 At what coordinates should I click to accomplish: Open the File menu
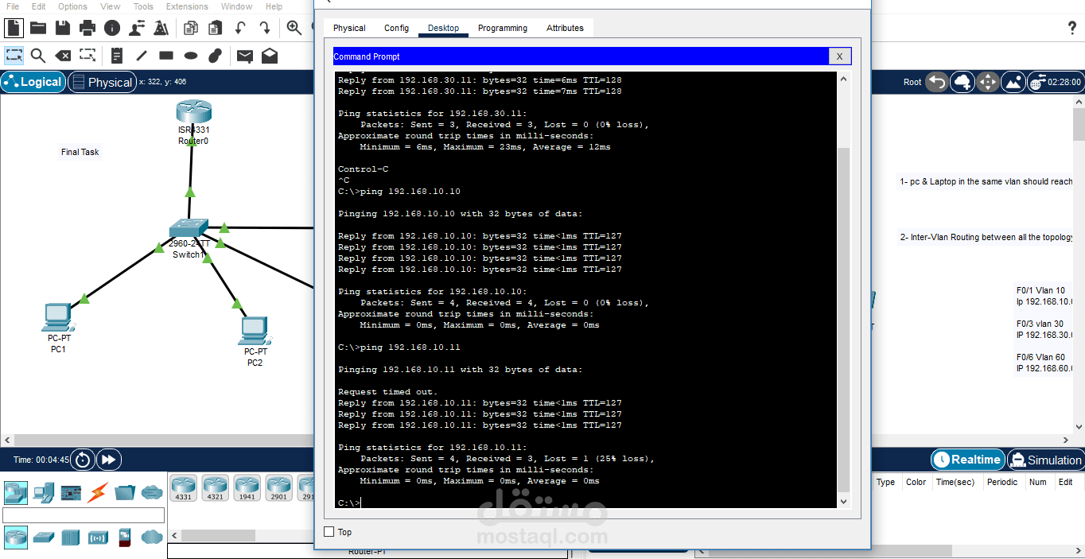click(x=13, y=6)
